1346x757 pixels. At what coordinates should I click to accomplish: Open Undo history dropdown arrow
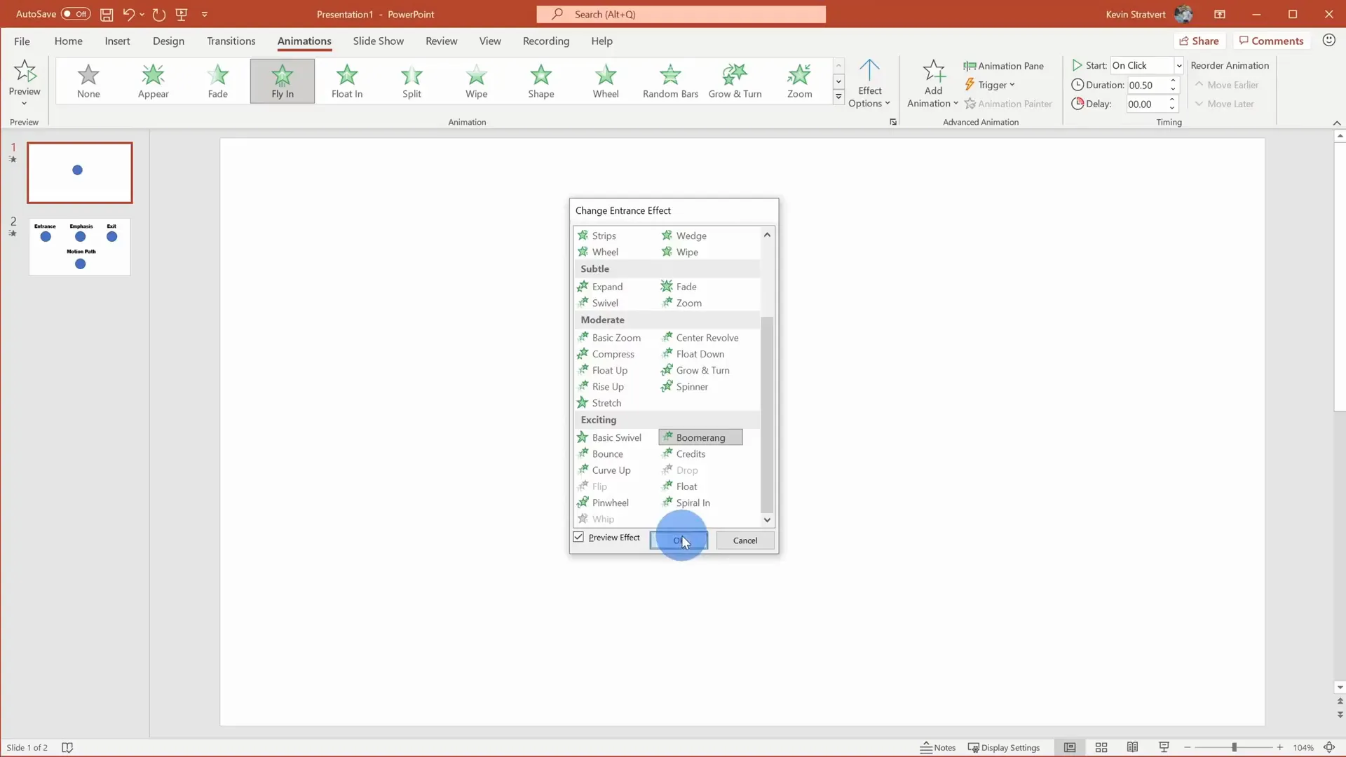pos(142,14)
